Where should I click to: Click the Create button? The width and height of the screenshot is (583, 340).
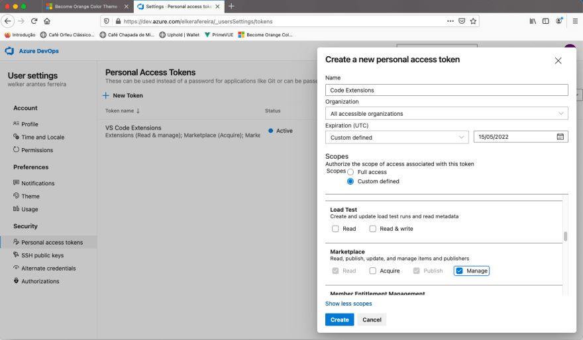[339, 319]
